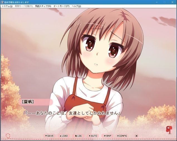Click the red mailbox icon
Viewport: 177px width, 141px height.
pos(169,130)
